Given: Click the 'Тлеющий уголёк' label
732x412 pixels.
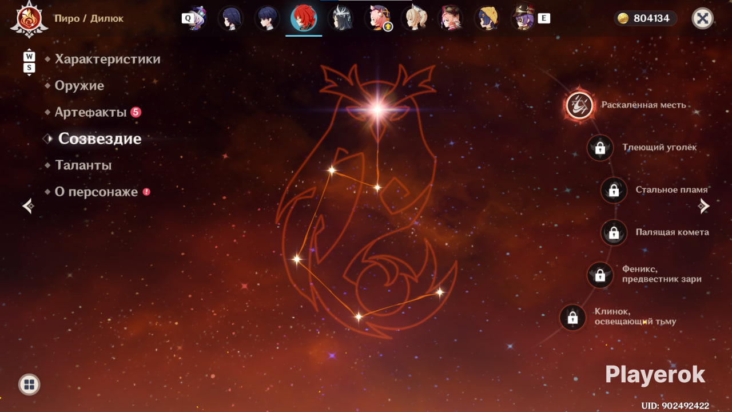Looking at the screenshot, I should coord(659,148).
